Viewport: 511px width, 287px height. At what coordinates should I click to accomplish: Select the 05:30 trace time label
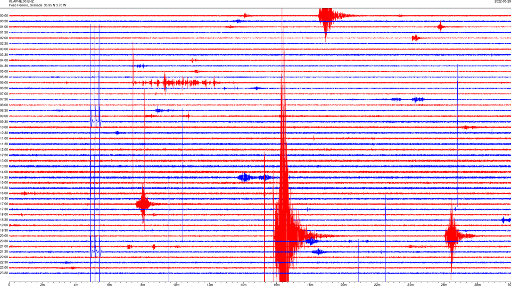tap(4, 77)
